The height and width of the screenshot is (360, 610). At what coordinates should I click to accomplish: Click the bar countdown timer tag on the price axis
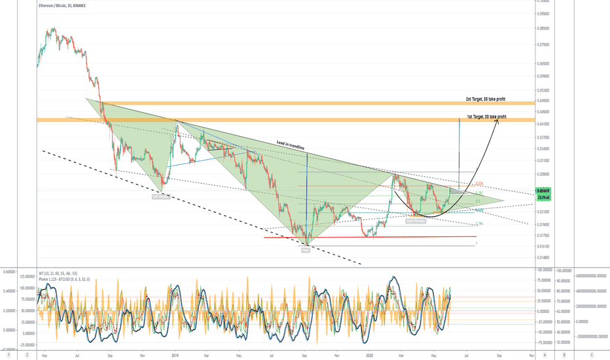click(543, 197)
